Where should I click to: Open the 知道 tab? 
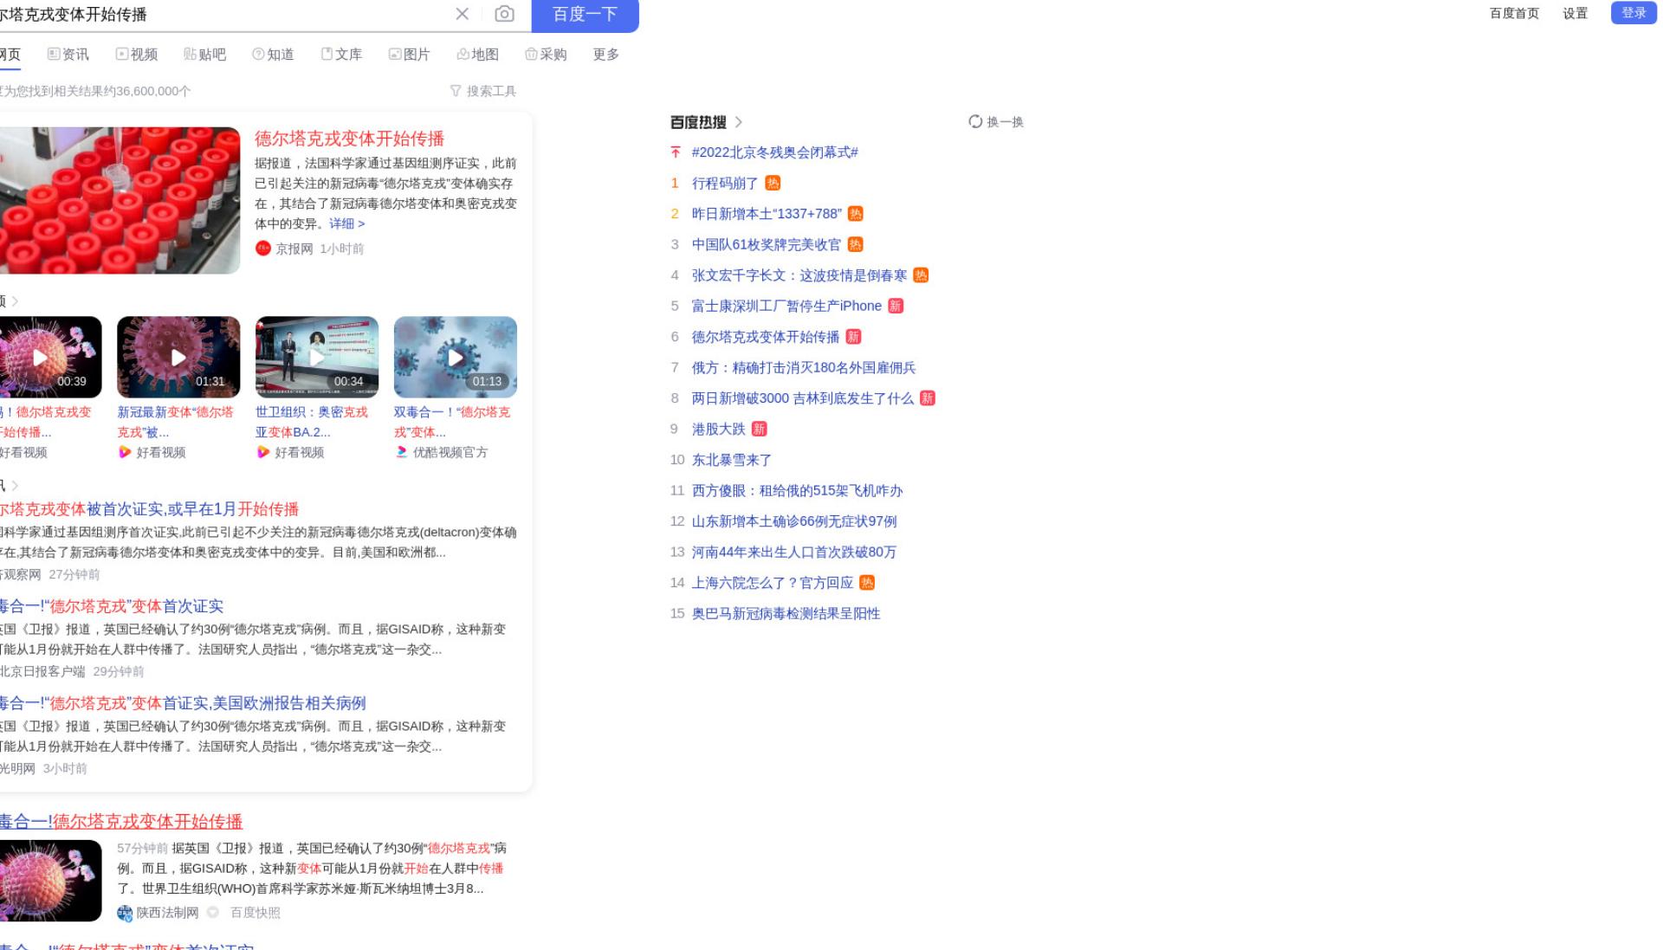coord(273,55)
